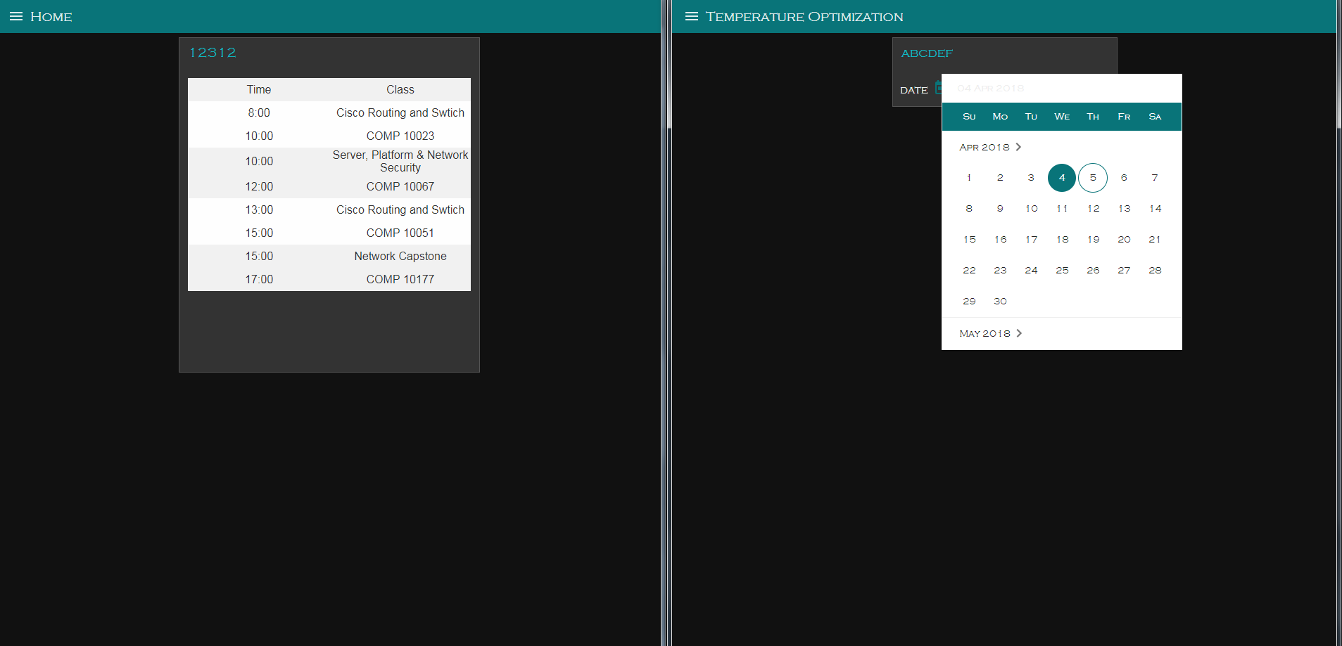Click the Su weekday header
The height and width of the screenshot is (646, 1342).
coord(969,117)
